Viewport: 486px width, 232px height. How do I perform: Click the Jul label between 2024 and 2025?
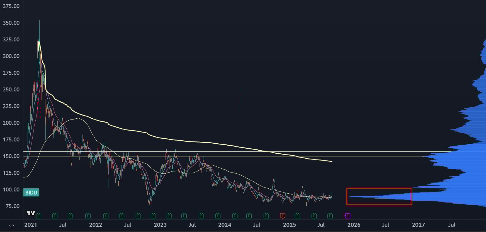(257, 225)
